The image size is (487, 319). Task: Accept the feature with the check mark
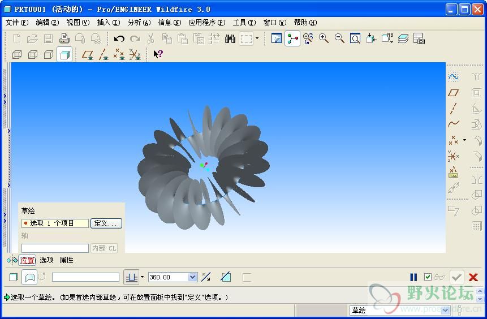(x=456, y=277)
